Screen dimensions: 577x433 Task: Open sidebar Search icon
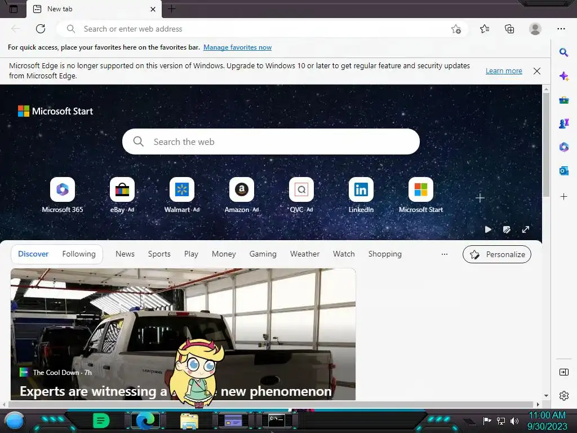(x=563, y=52)
